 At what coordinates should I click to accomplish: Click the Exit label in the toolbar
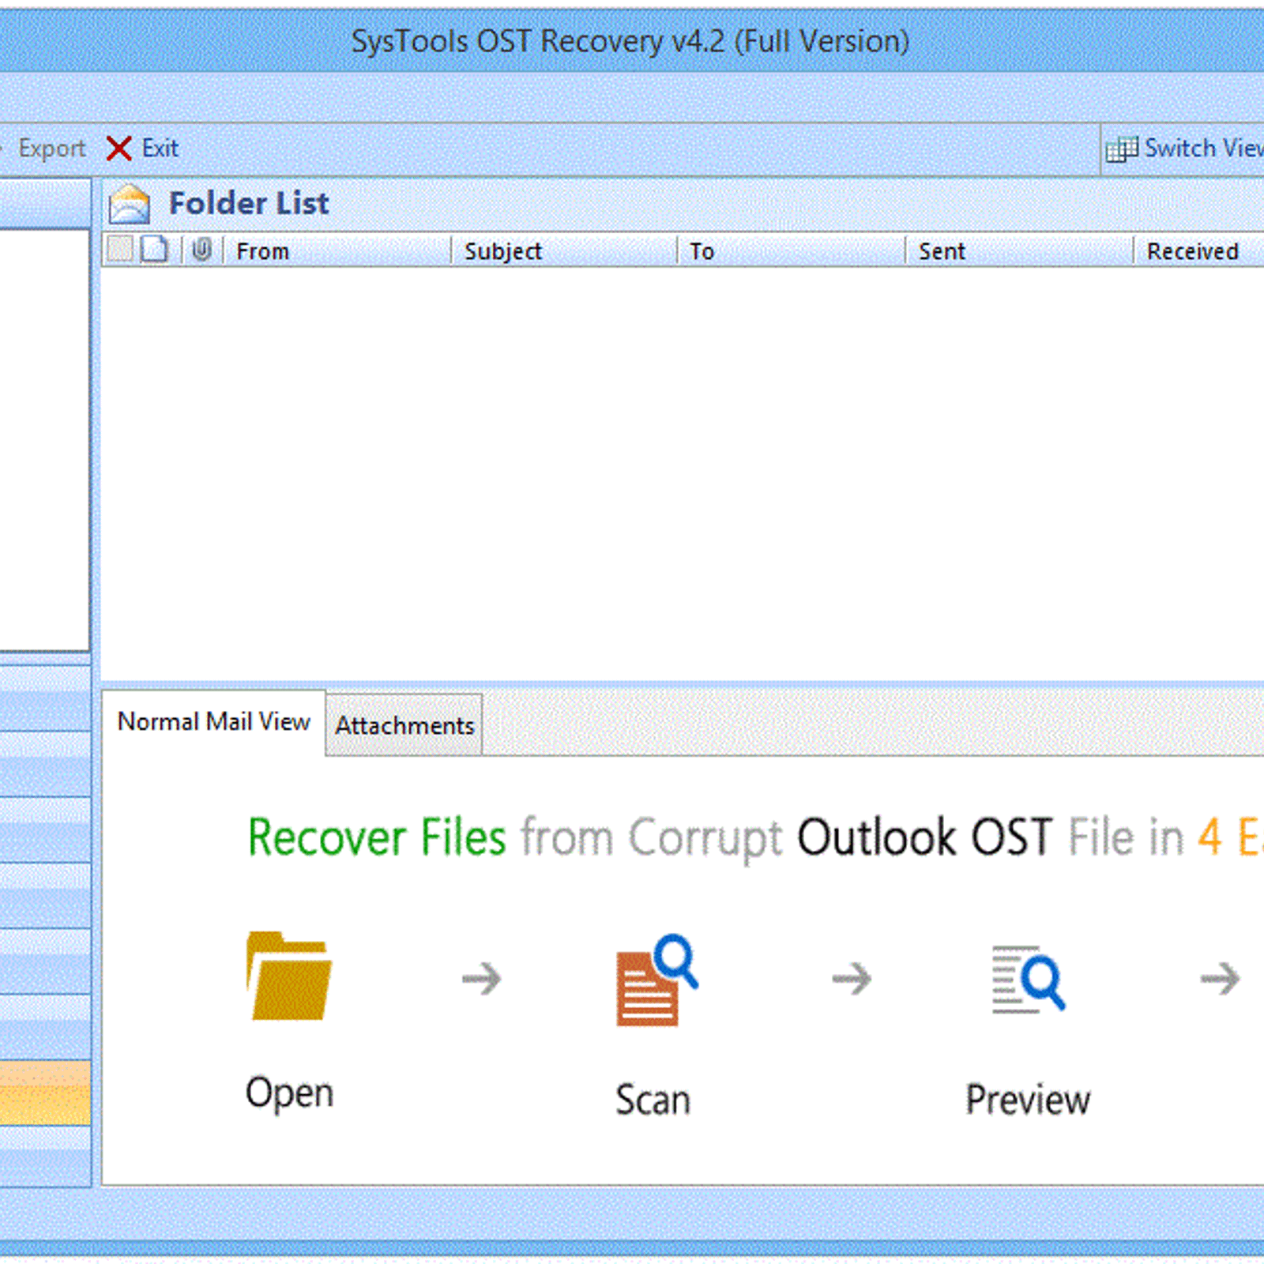tap(160, 148)
